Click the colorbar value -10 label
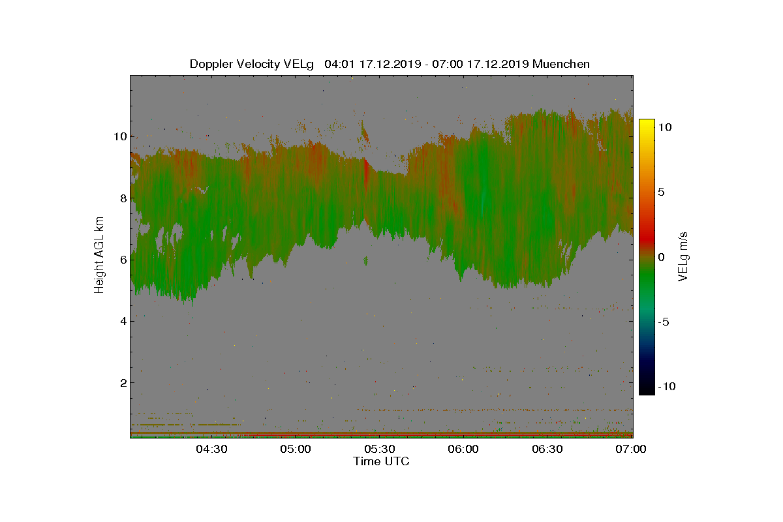The image size is (783, 522). click(667, 386)
